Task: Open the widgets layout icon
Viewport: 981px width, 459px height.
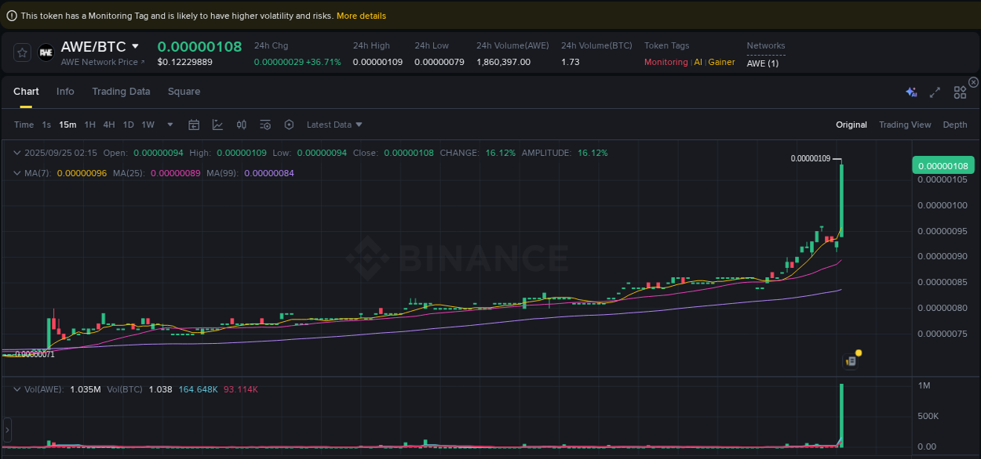Action: click(960, 92)
